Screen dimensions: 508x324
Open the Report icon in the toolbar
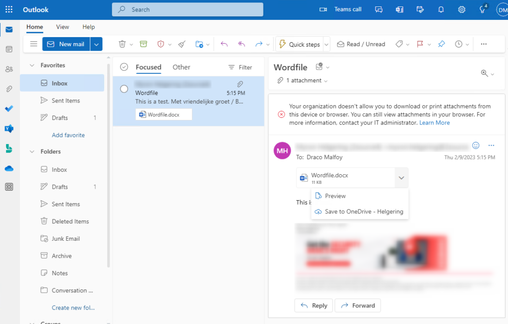click(x=160, y=44)
